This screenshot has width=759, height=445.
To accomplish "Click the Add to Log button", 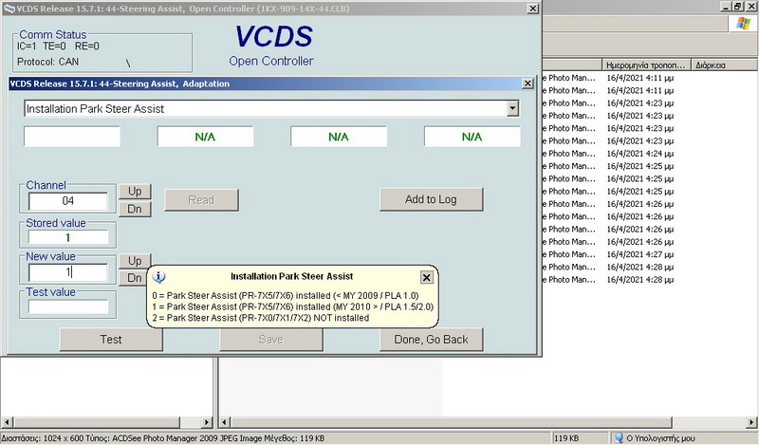I will click(431, 199).
